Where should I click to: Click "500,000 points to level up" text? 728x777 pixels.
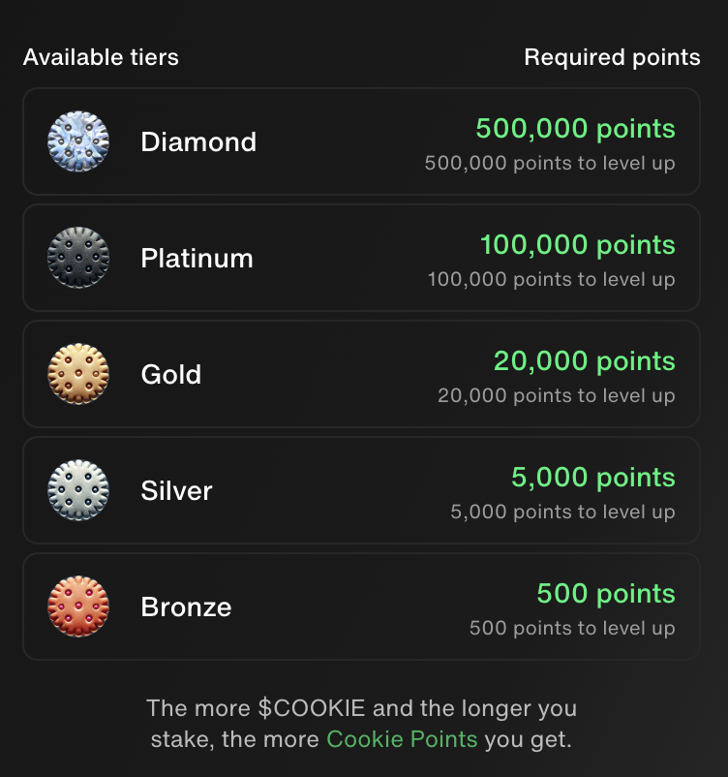click(550, 163)
